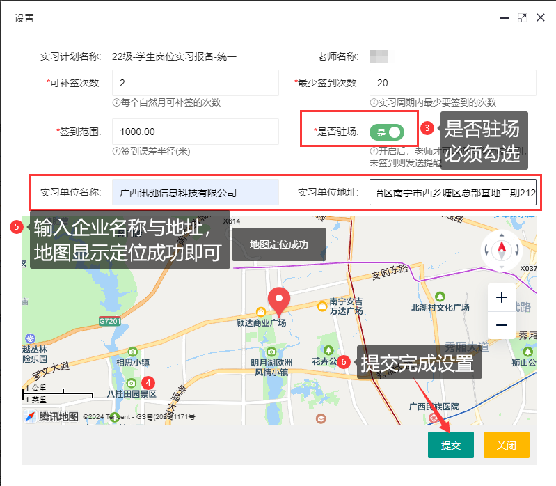Focus the 可补签次数 input field
Viewport: 556px width, 486px height.
point(195,83)
